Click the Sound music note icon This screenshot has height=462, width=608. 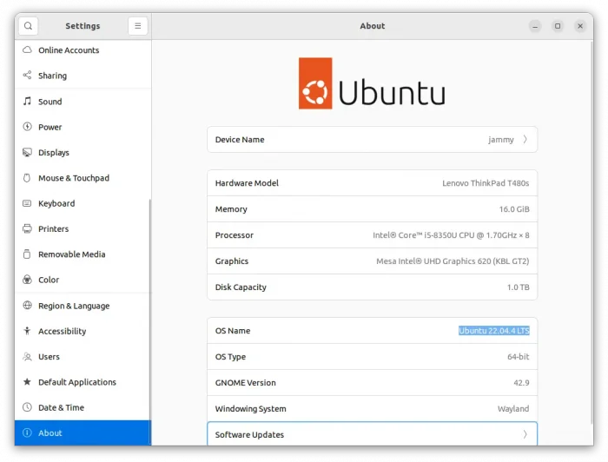(27, 102)
